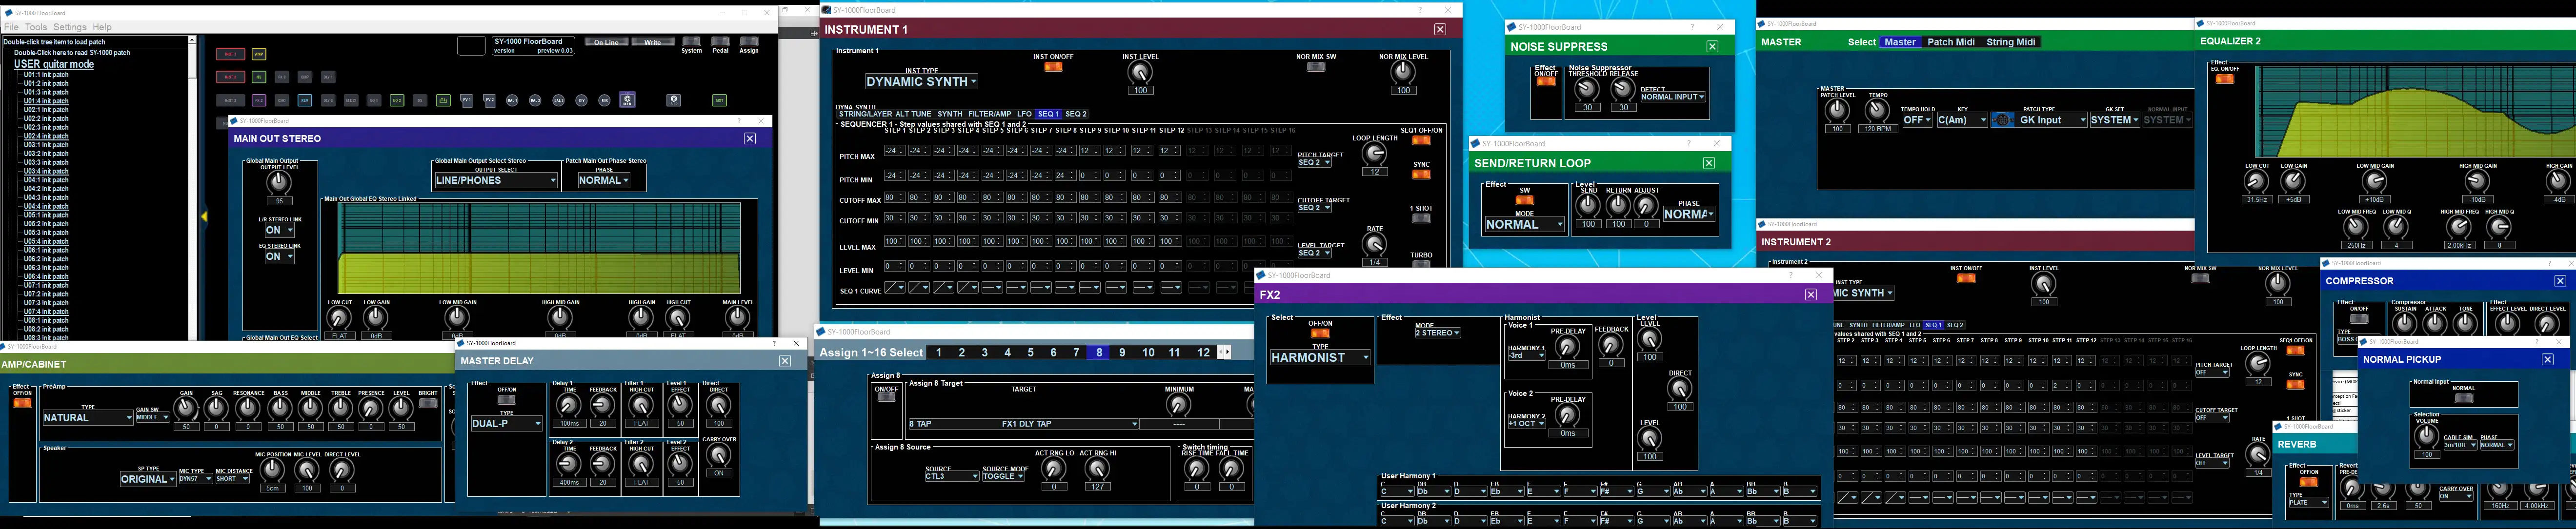Open the REV reverb block icon

305,100
